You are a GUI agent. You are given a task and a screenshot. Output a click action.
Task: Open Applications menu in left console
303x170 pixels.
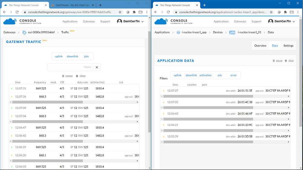click(x=70, y=22)
